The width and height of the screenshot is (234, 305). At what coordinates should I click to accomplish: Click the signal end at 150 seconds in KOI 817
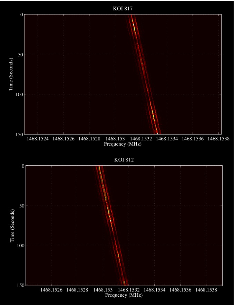[157, 132]
